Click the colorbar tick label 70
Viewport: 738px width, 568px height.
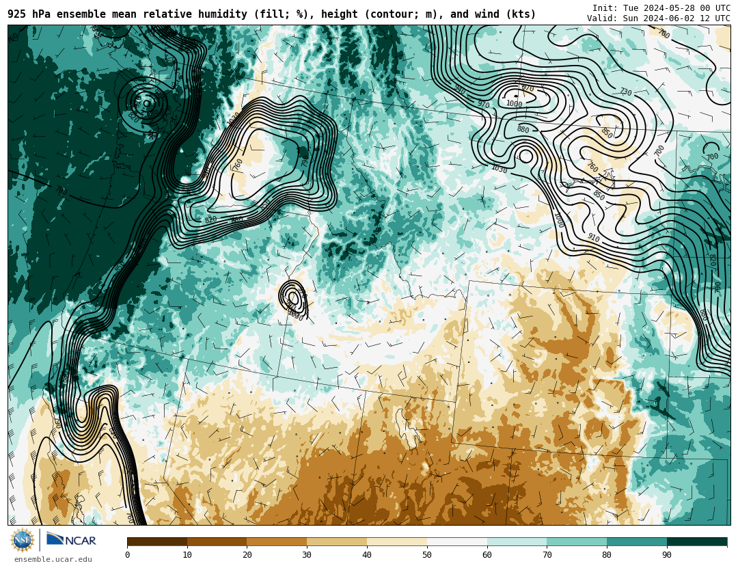[x=547, y=555]
